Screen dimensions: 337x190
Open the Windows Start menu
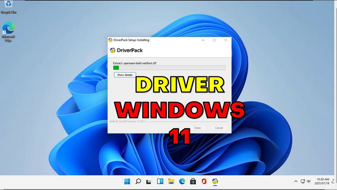(x=127, y=181)
